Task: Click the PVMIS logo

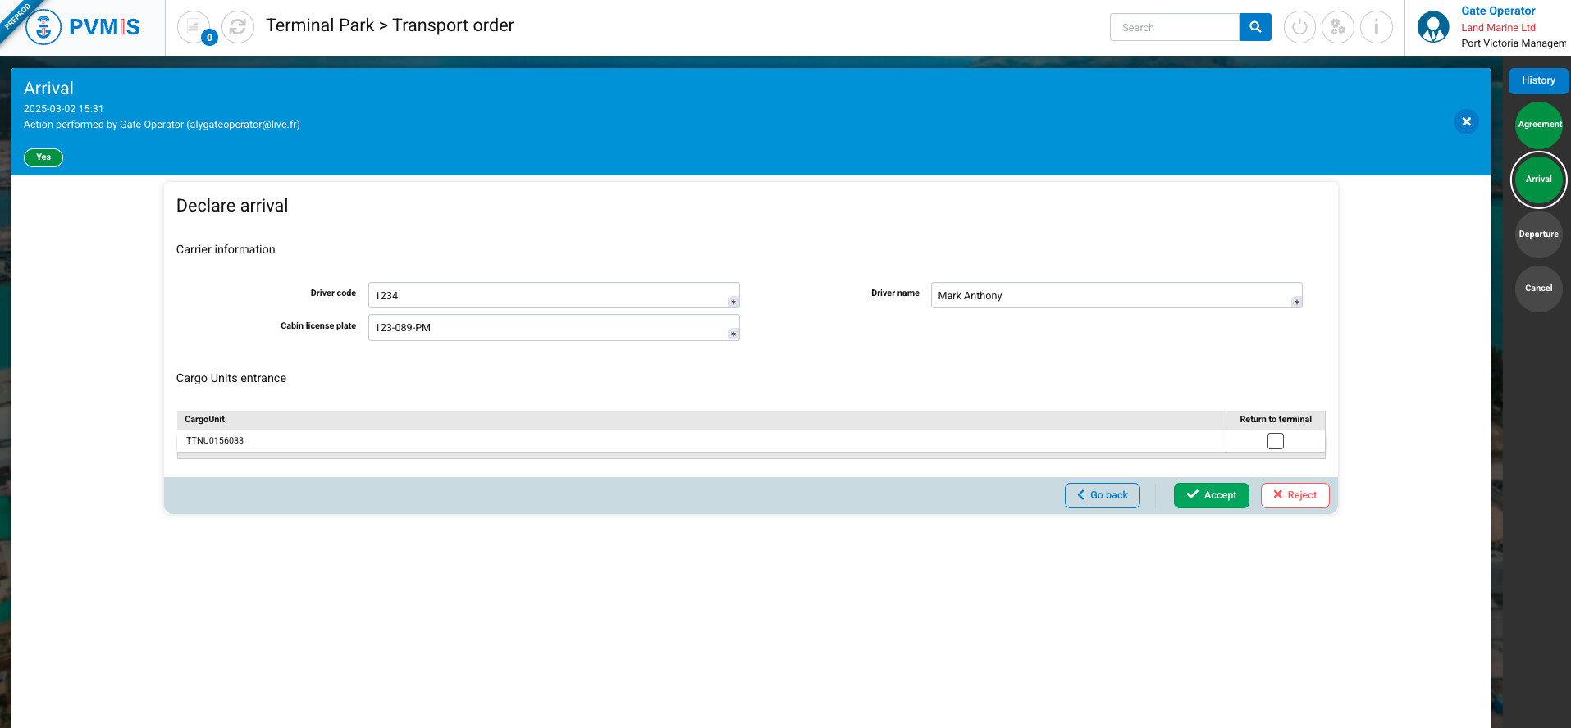Action: (x=83, y=27)
